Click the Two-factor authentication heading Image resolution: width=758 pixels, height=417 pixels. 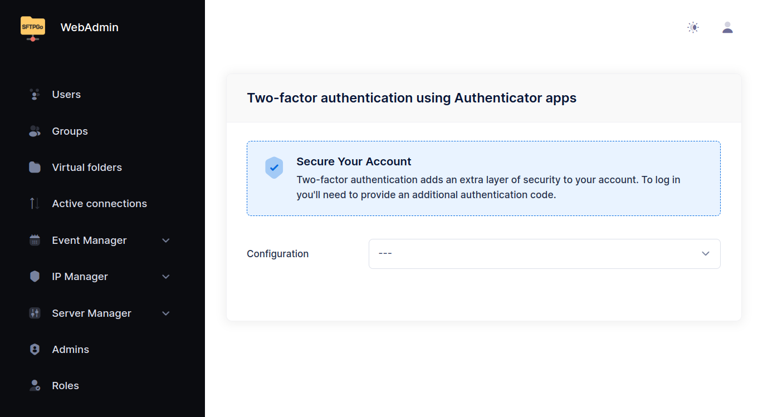tap(412, 98)
